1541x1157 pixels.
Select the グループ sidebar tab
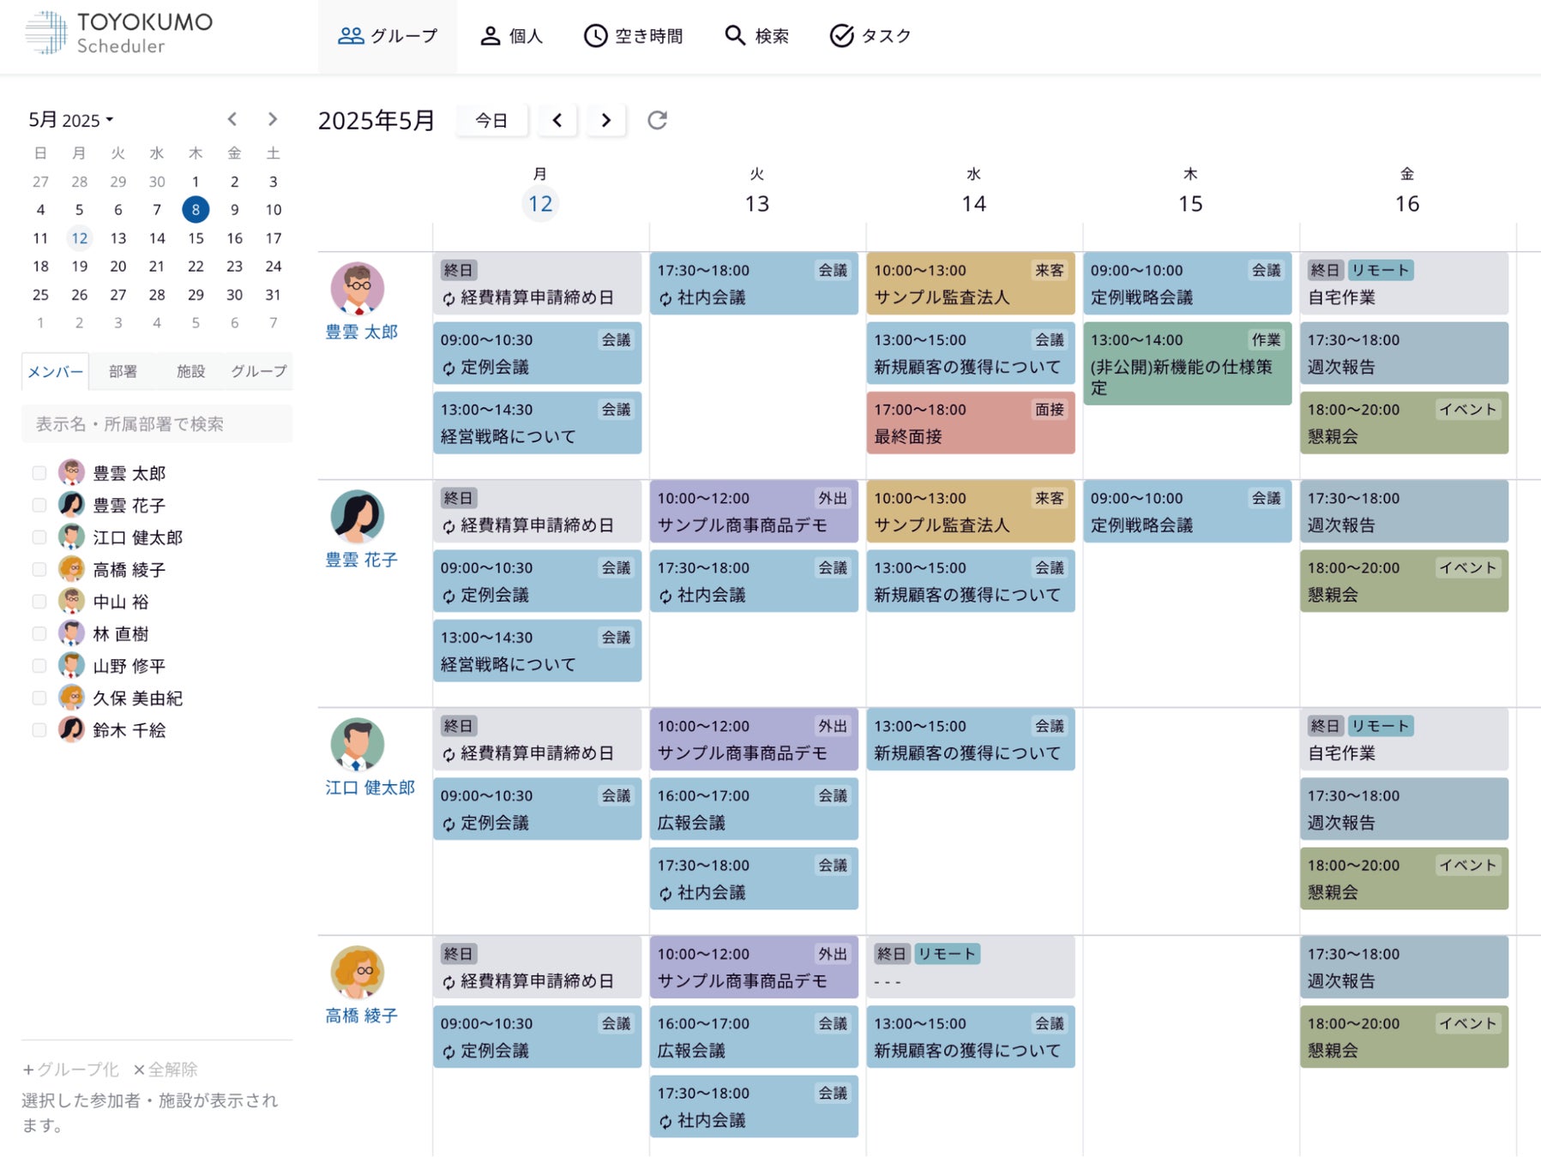(x=258, y=371)
